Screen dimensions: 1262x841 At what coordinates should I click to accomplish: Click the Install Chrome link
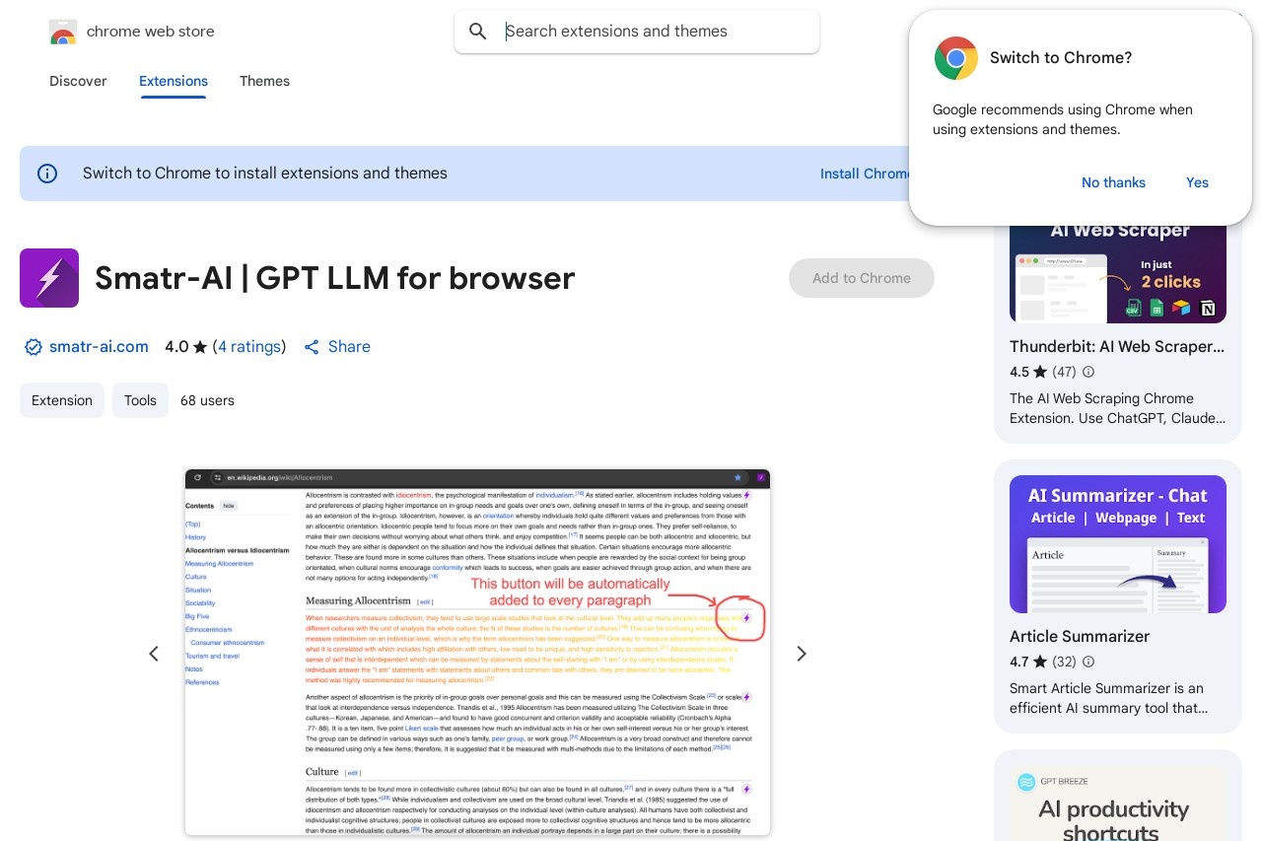(865, 174)
